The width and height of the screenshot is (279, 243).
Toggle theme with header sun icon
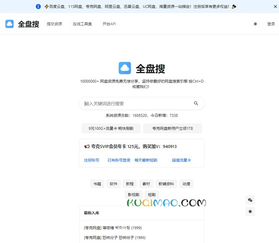pos(256,24)
